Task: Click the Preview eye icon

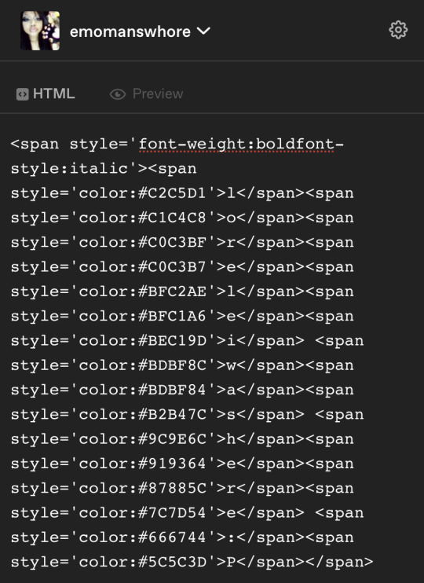Action: (x=118, y=94)
